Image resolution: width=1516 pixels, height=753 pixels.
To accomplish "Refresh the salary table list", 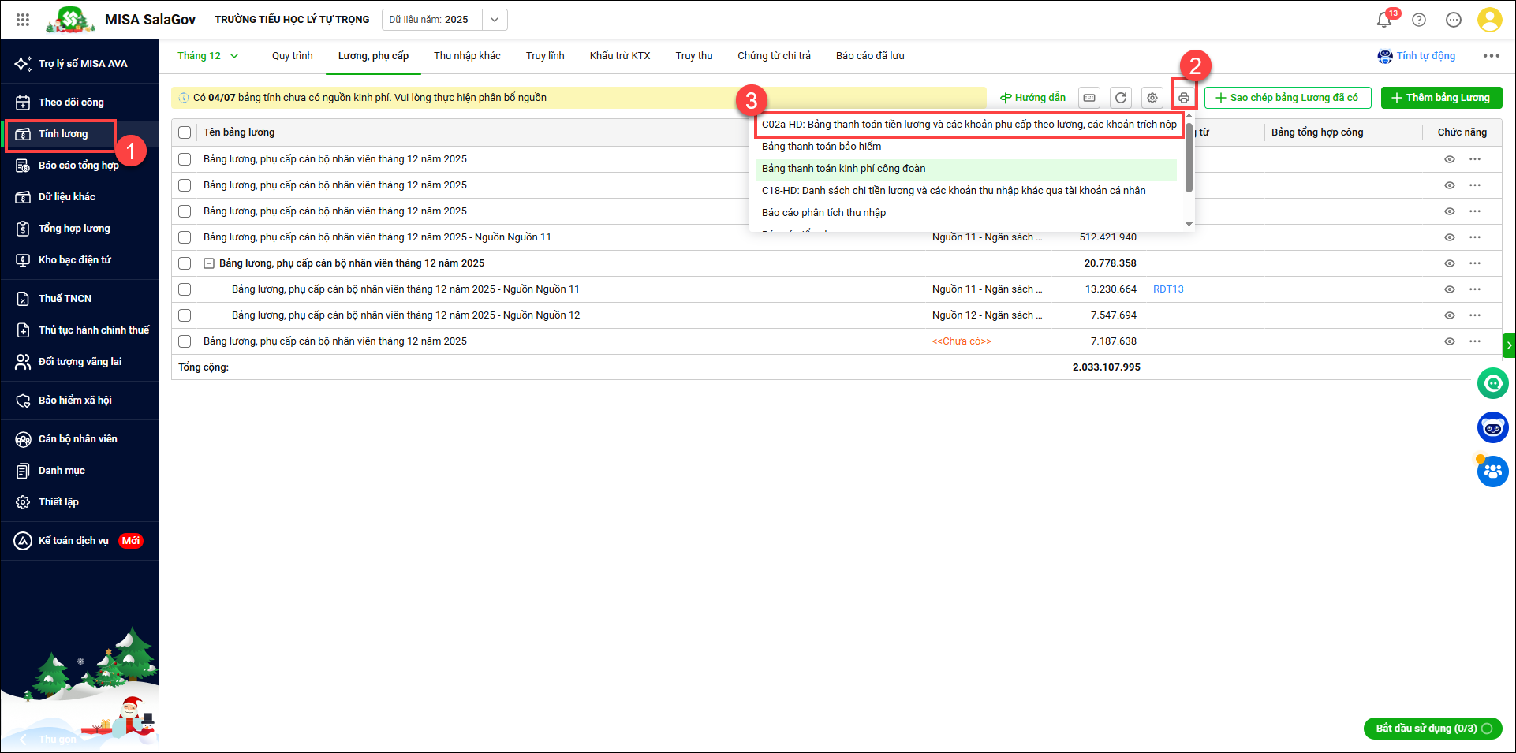I will pos(1120,98).
